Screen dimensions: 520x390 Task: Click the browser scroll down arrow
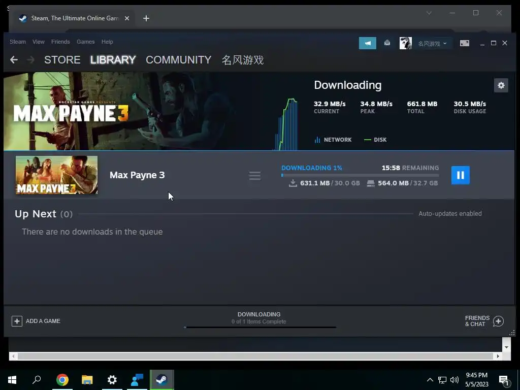point(506,347)
